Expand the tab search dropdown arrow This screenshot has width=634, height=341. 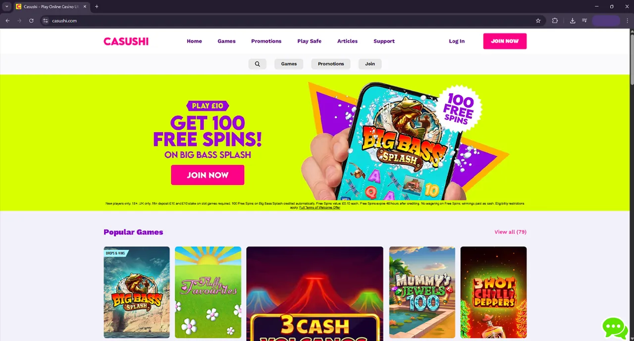point(7,6)
